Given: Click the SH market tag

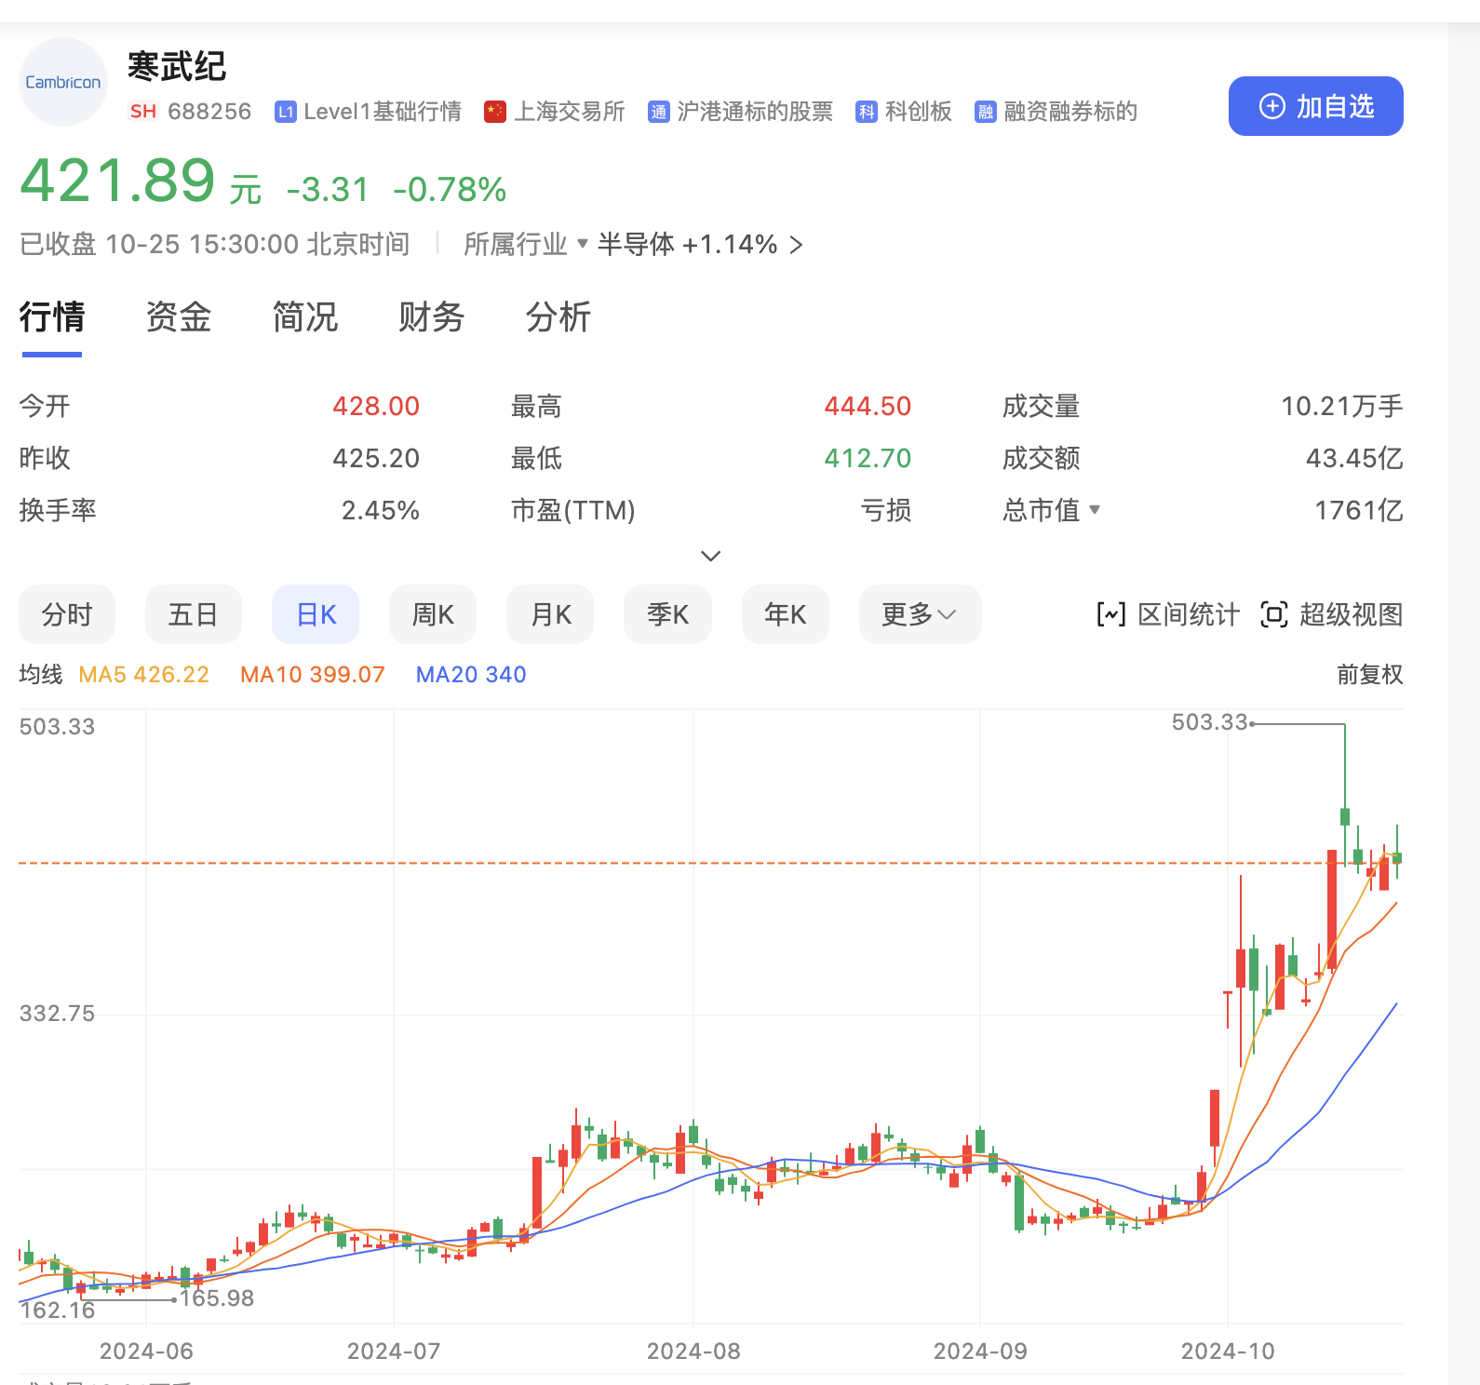Looking at the screenshot, I should [x=143, y=112].
